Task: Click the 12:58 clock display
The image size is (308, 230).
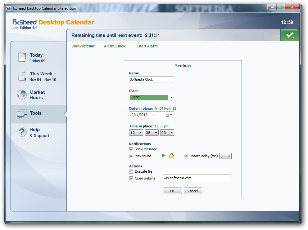Action: (x=287, y=22)
